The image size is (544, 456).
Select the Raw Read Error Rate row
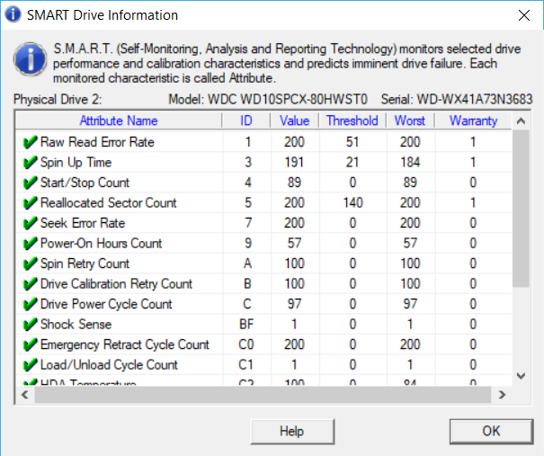coord(263,142)
